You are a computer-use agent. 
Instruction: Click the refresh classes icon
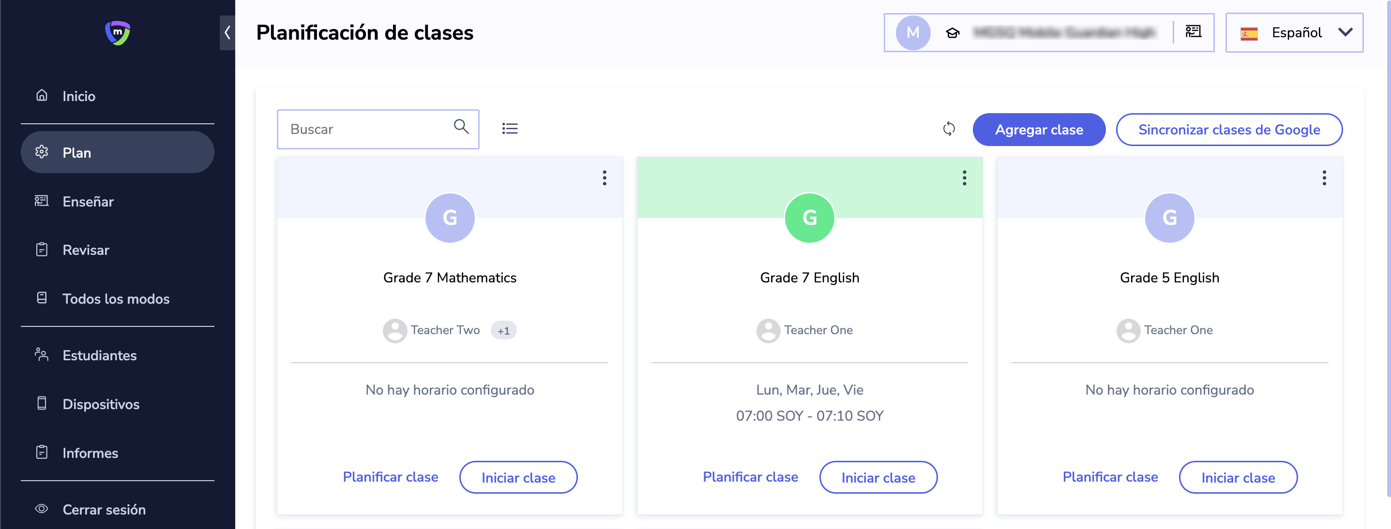[x=948, y=129]
